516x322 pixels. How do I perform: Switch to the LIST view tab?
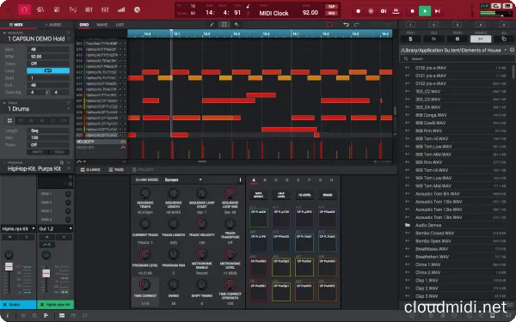(x=120, y=25)
